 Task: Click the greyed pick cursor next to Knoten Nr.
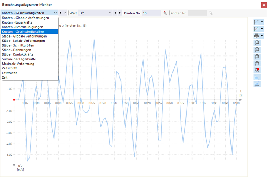(211, 13)
